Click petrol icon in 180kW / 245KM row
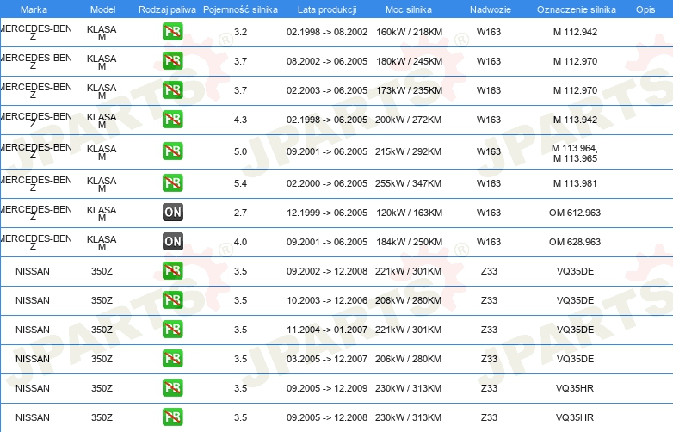This screenshot has width=673, height=432. tap(172, 61)
